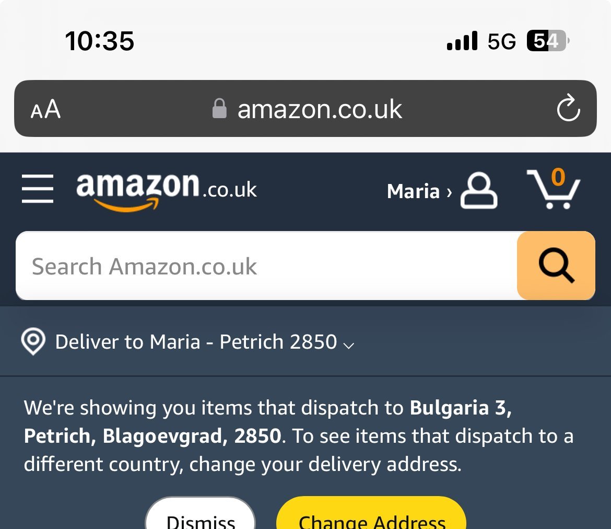
Task: Reload the page with refresh icon
Action: [x=569, y=108]
